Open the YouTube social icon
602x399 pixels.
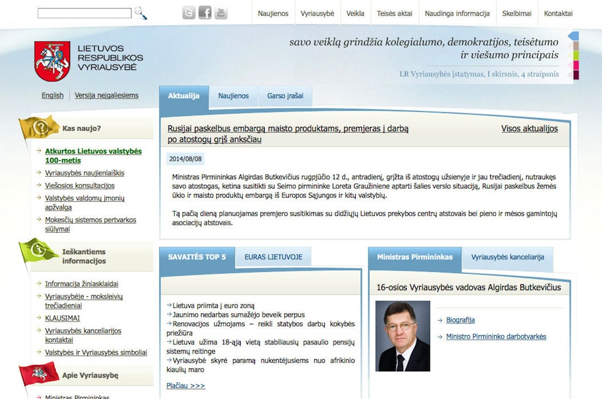pos(221,13)
